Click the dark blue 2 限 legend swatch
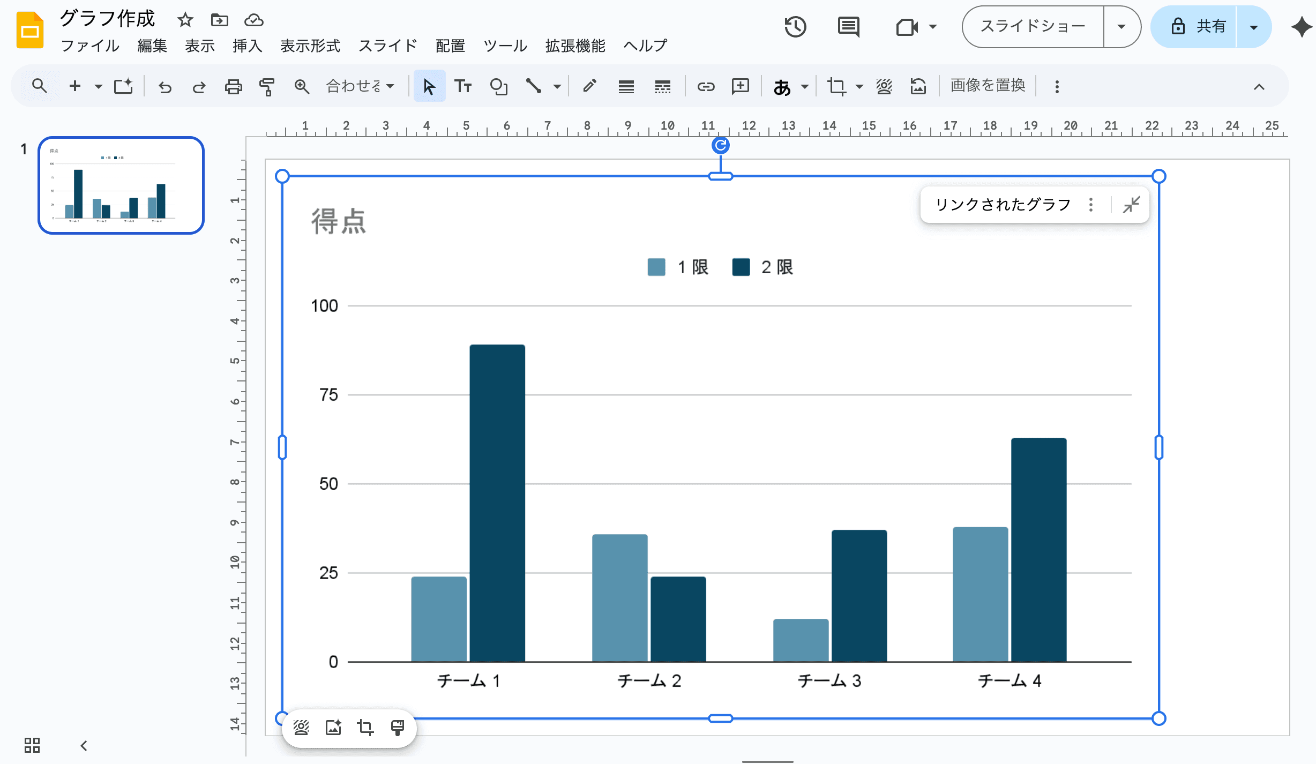The image size is (1316, 764). (741, 267)
